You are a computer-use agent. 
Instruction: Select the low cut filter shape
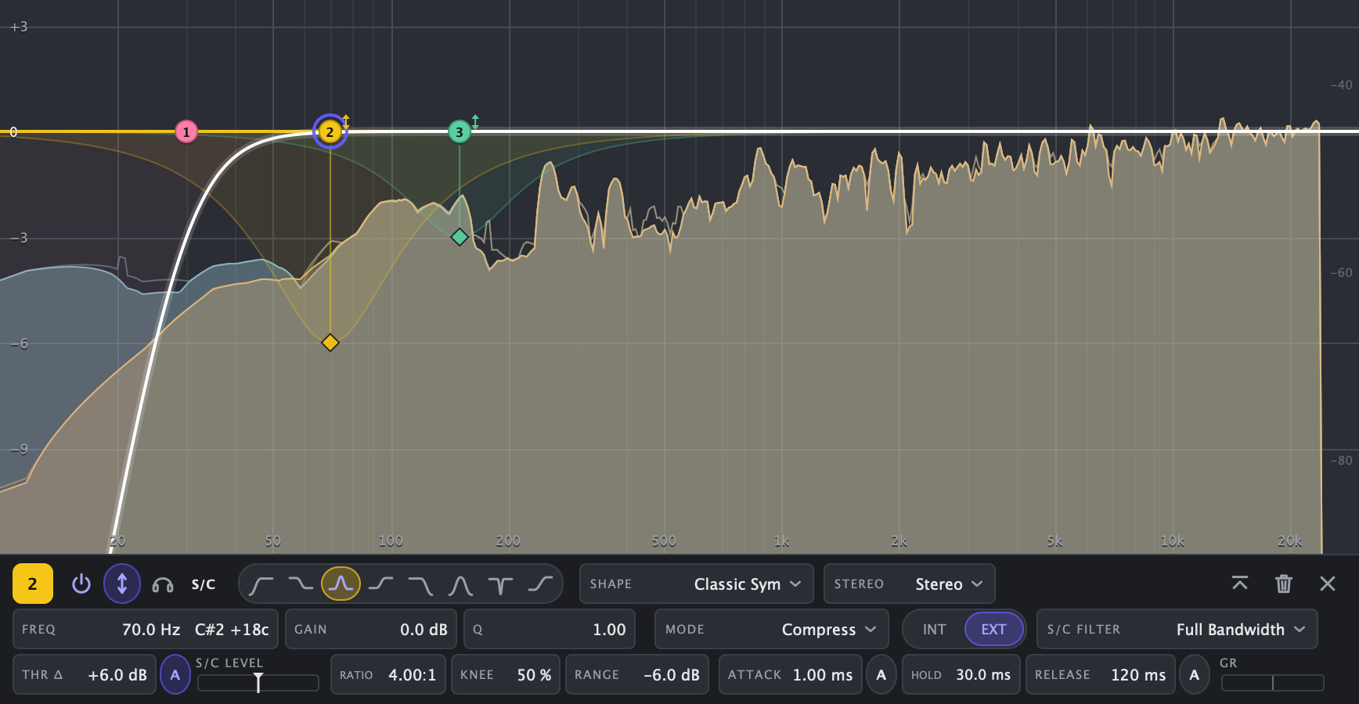(261, 584)
